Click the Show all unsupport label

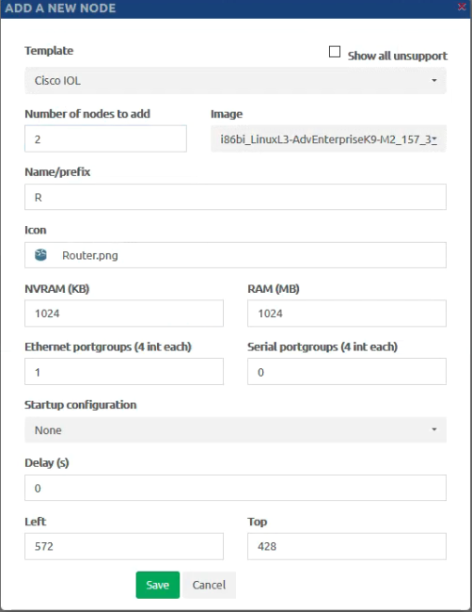(x=398, y=56)
